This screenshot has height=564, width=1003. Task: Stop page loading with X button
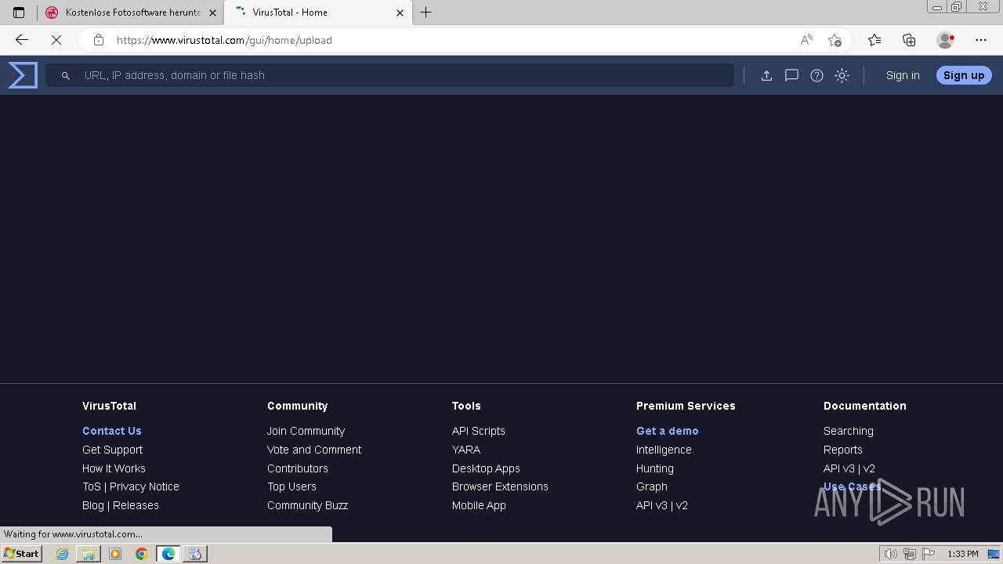56,40
